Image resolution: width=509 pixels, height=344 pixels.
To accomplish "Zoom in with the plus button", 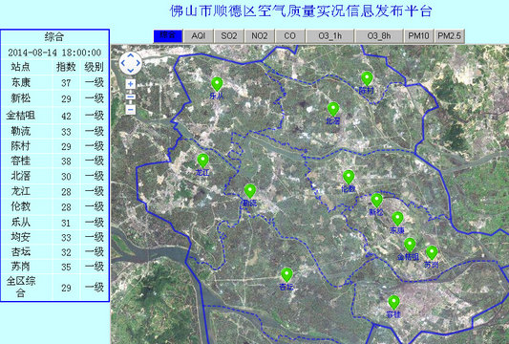I will pyautogui.click(x=131, y=84).
